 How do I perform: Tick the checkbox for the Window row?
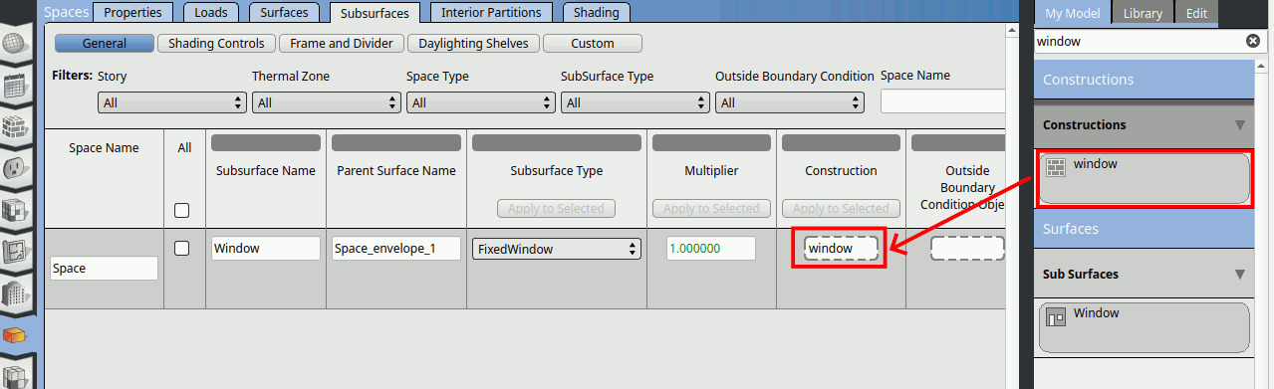[x=181, y=249]
